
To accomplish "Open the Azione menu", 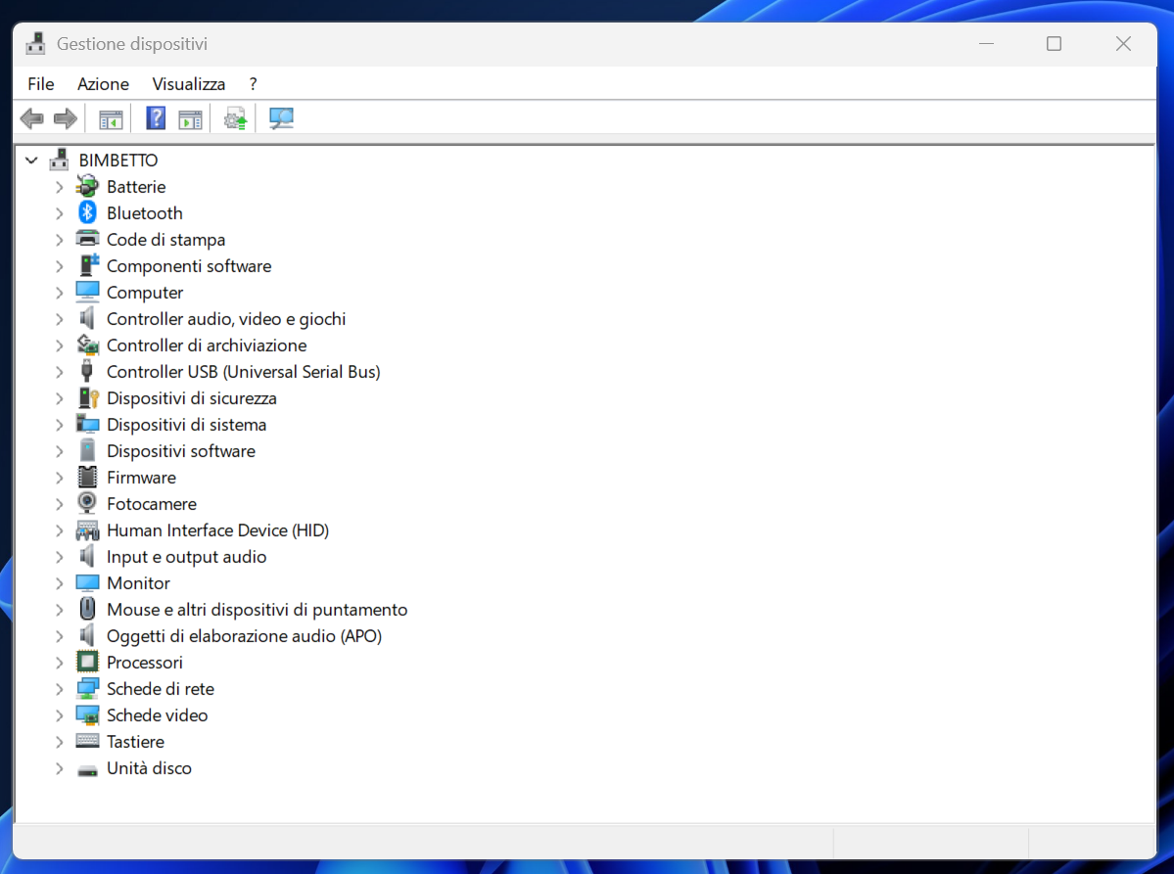I will pos(104,84).
